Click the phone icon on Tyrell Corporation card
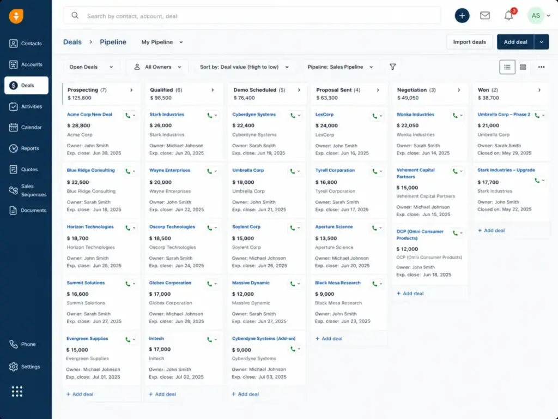This screenshot has height=419, width=558. point(374,171)
